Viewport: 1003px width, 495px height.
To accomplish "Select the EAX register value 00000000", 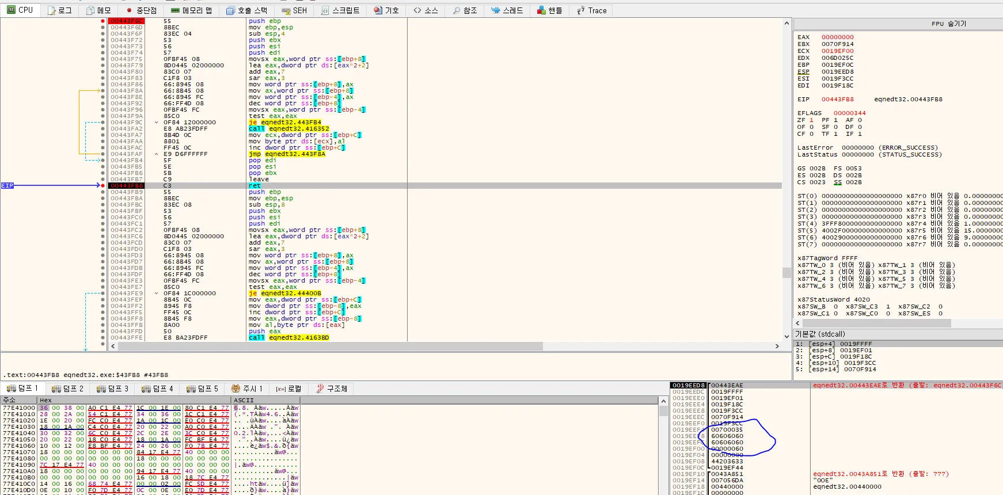I will 837,37.
